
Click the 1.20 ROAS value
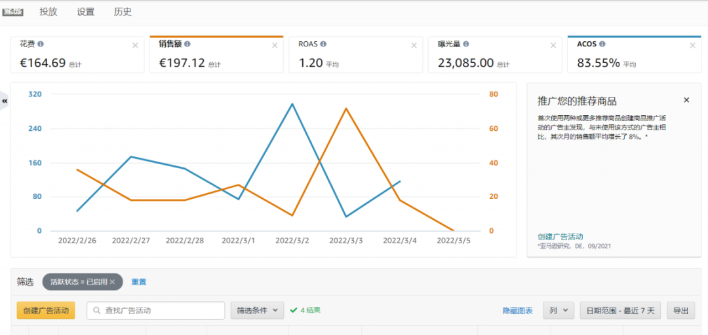pos(310,63)
